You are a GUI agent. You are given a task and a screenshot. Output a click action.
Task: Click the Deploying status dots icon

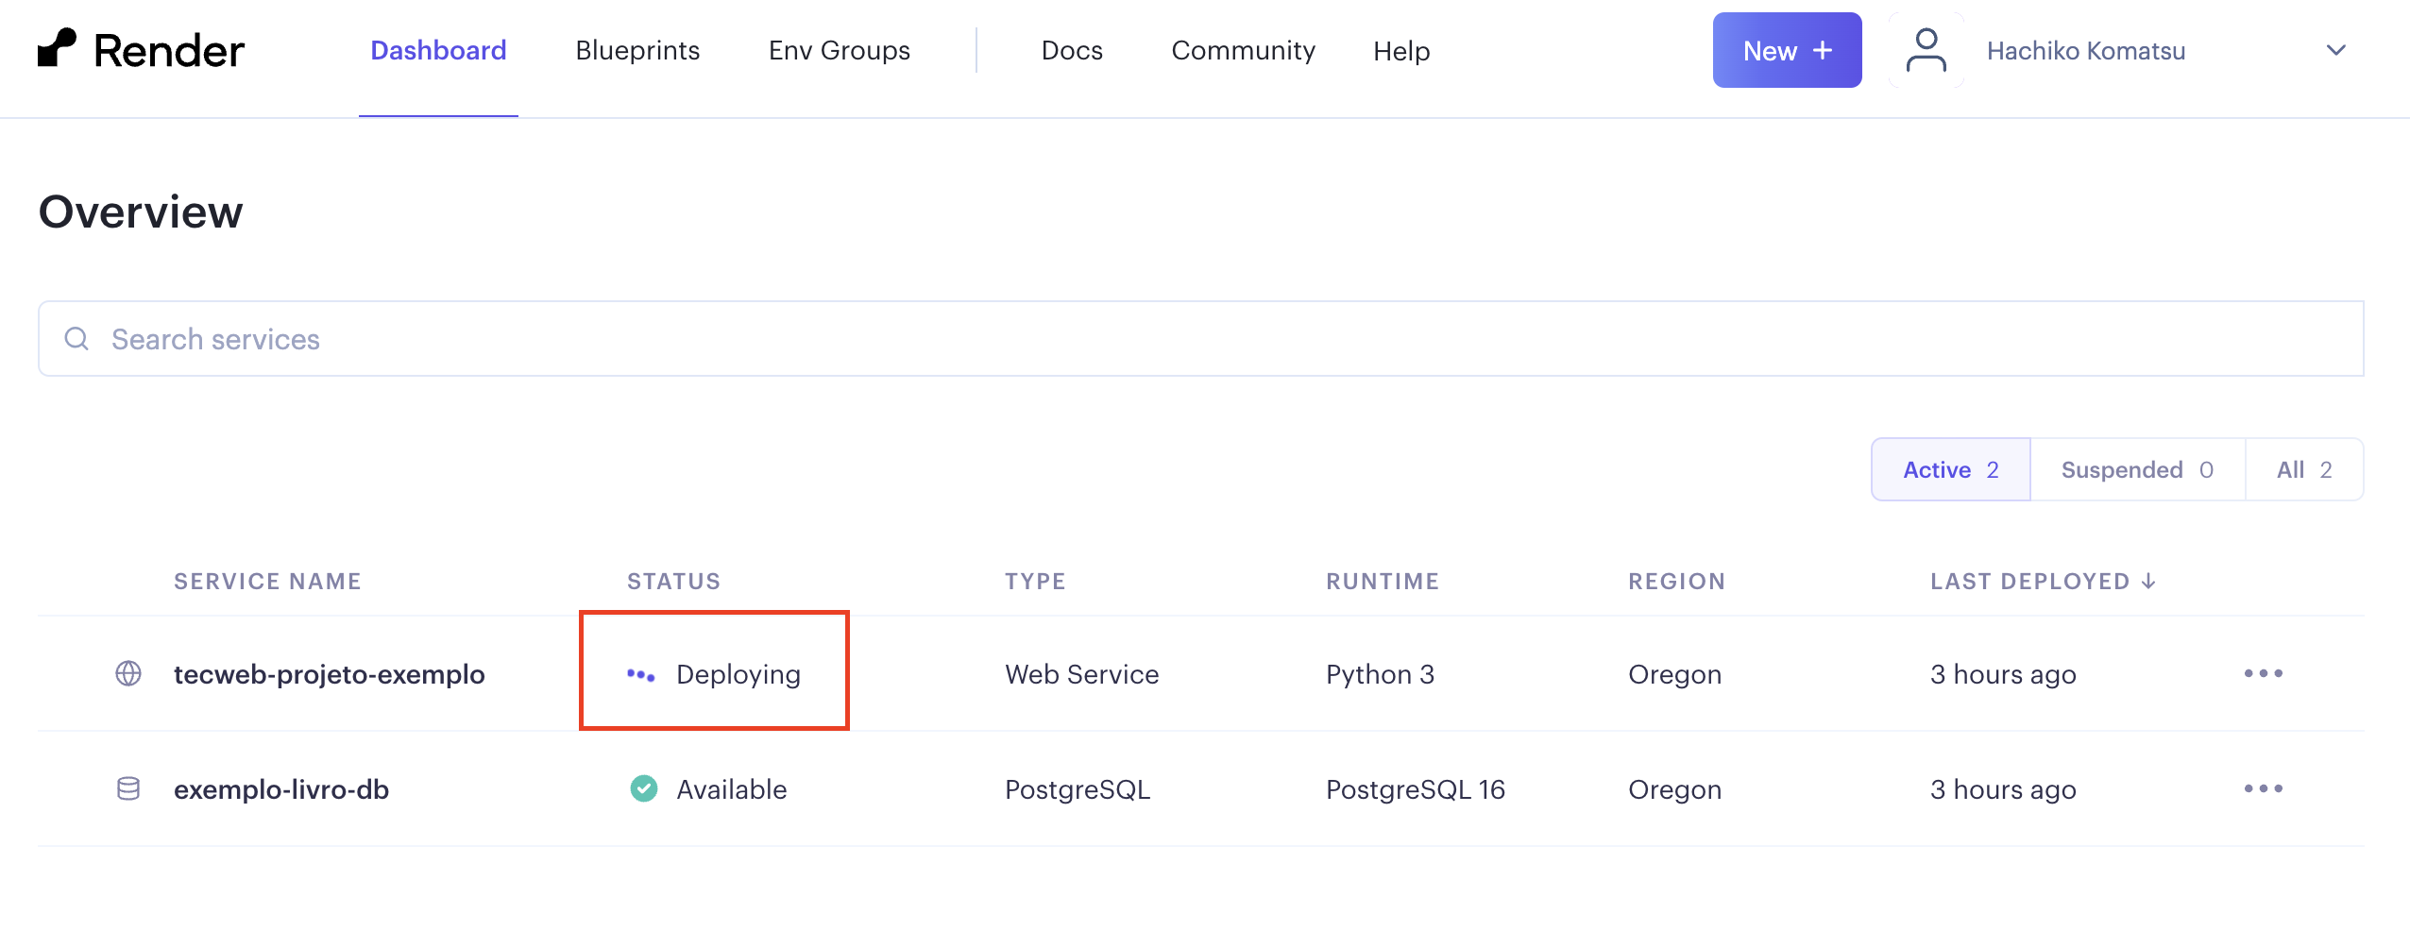tap(641, 674)
